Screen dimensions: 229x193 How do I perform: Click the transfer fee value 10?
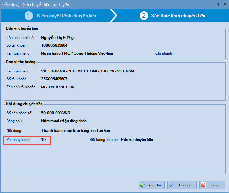pyautogui.click(x=43, y=140)
